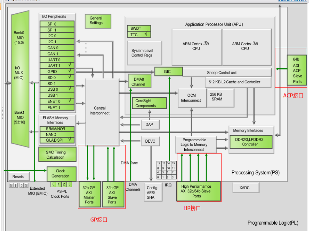Toggle the UART 1 enable checkmark
This screenshot has height=231, width=309.
pos(69,65)
